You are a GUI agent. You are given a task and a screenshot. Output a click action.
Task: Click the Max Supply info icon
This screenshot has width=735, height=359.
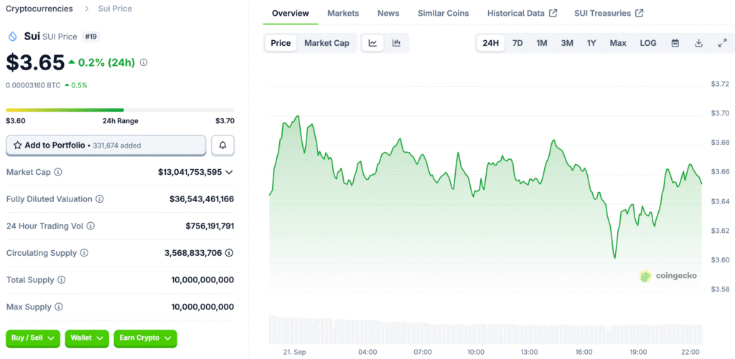[59, 307]
